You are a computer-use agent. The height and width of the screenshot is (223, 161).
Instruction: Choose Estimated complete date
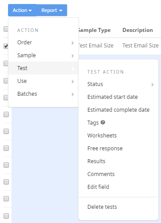pyautogui.click(x=118, y=110)
